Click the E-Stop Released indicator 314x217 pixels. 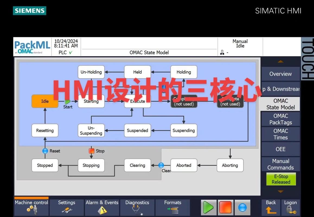[281, 179]
